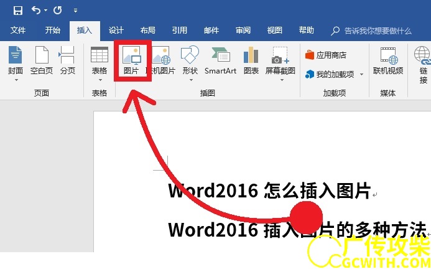
Task: Expand the 屏幕截图 dropdown arrow
Action: pos(282,80)
